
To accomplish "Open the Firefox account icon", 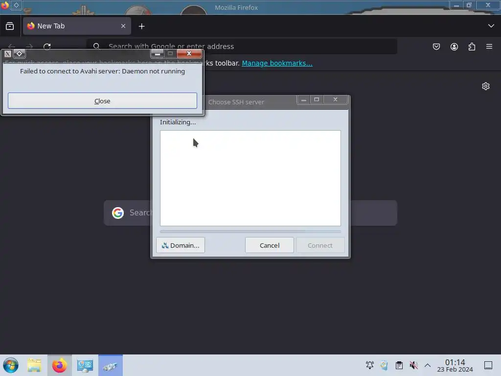I will (454, 47).
